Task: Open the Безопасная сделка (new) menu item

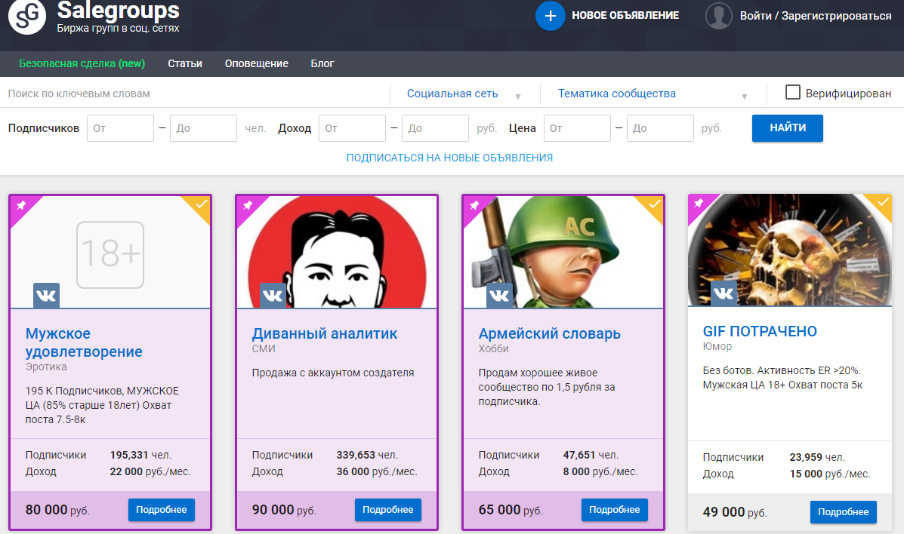Action: point(82,63)
